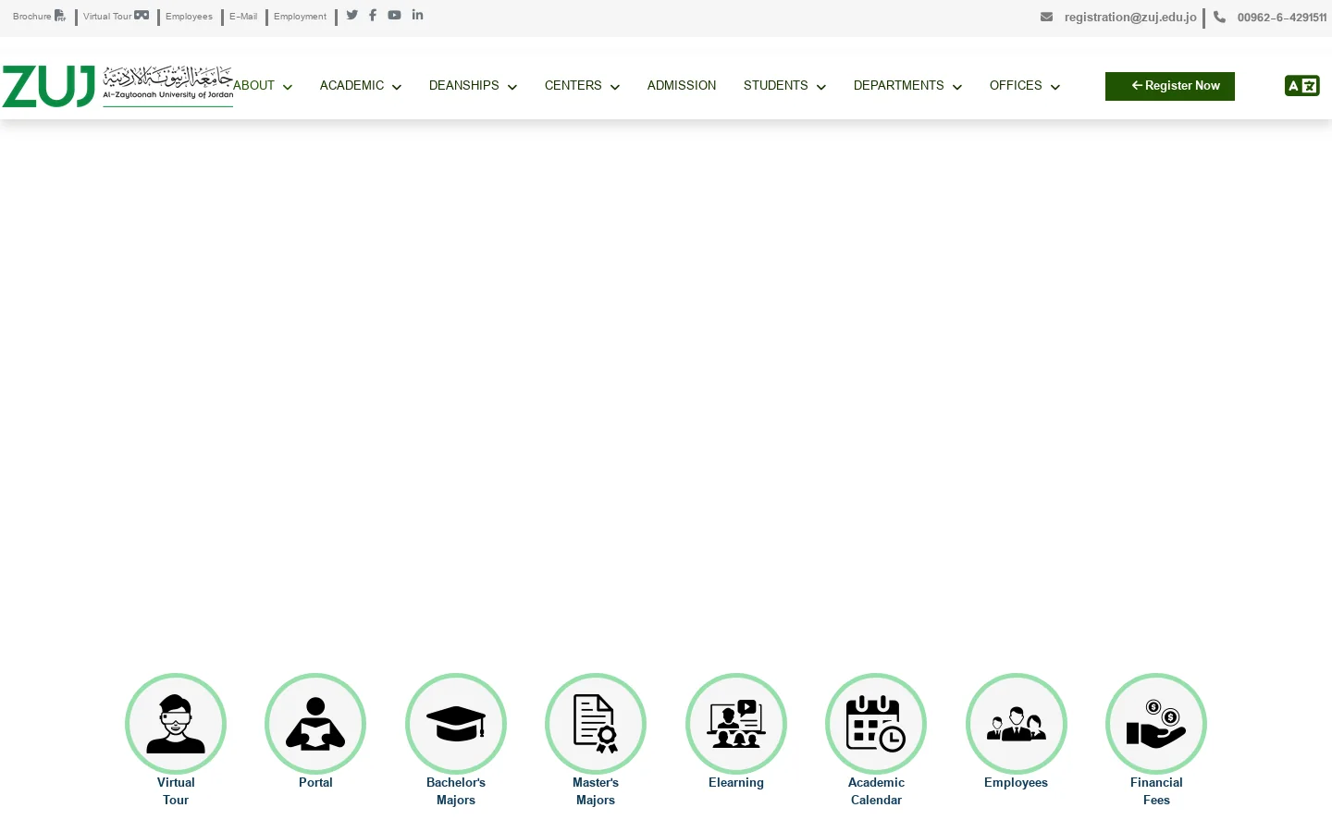
Task: Expand the CENTERS dropdown menu
Action: [582, 85]
